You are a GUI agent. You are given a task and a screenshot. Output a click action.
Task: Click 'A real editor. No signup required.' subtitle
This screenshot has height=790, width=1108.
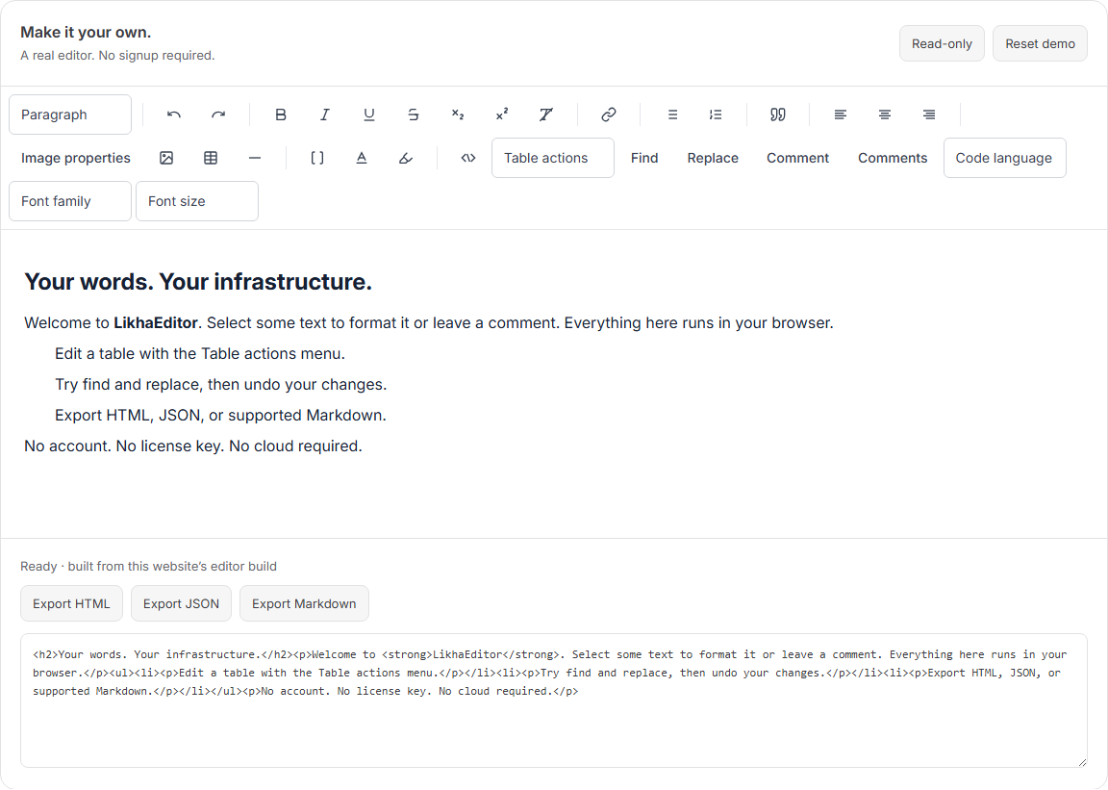click(x=117, y=55)
